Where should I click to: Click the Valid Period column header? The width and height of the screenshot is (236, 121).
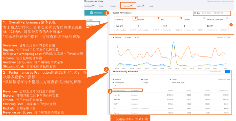point(135,91)
